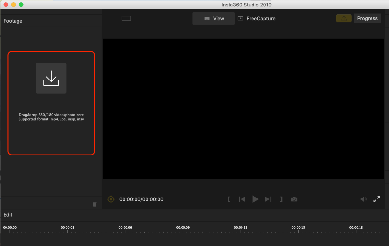Click the import footage download icon
The image size is (389, 246).
pyautogui.click(x=51, y=79)
